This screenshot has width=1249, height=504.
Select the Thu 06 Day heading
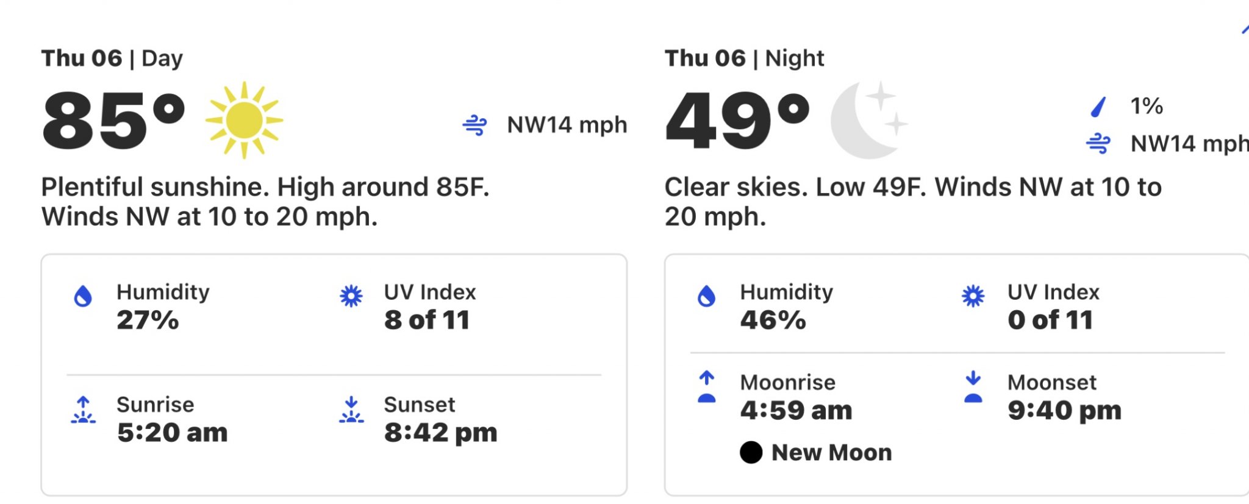click(112, 59)
